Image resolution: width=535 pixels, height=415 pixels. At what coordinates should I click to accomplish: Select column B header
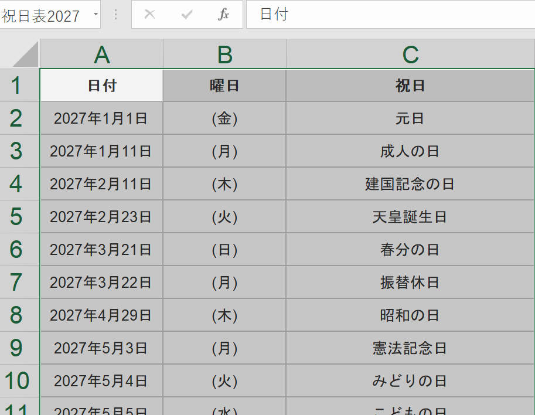click(x=224, y=55)
